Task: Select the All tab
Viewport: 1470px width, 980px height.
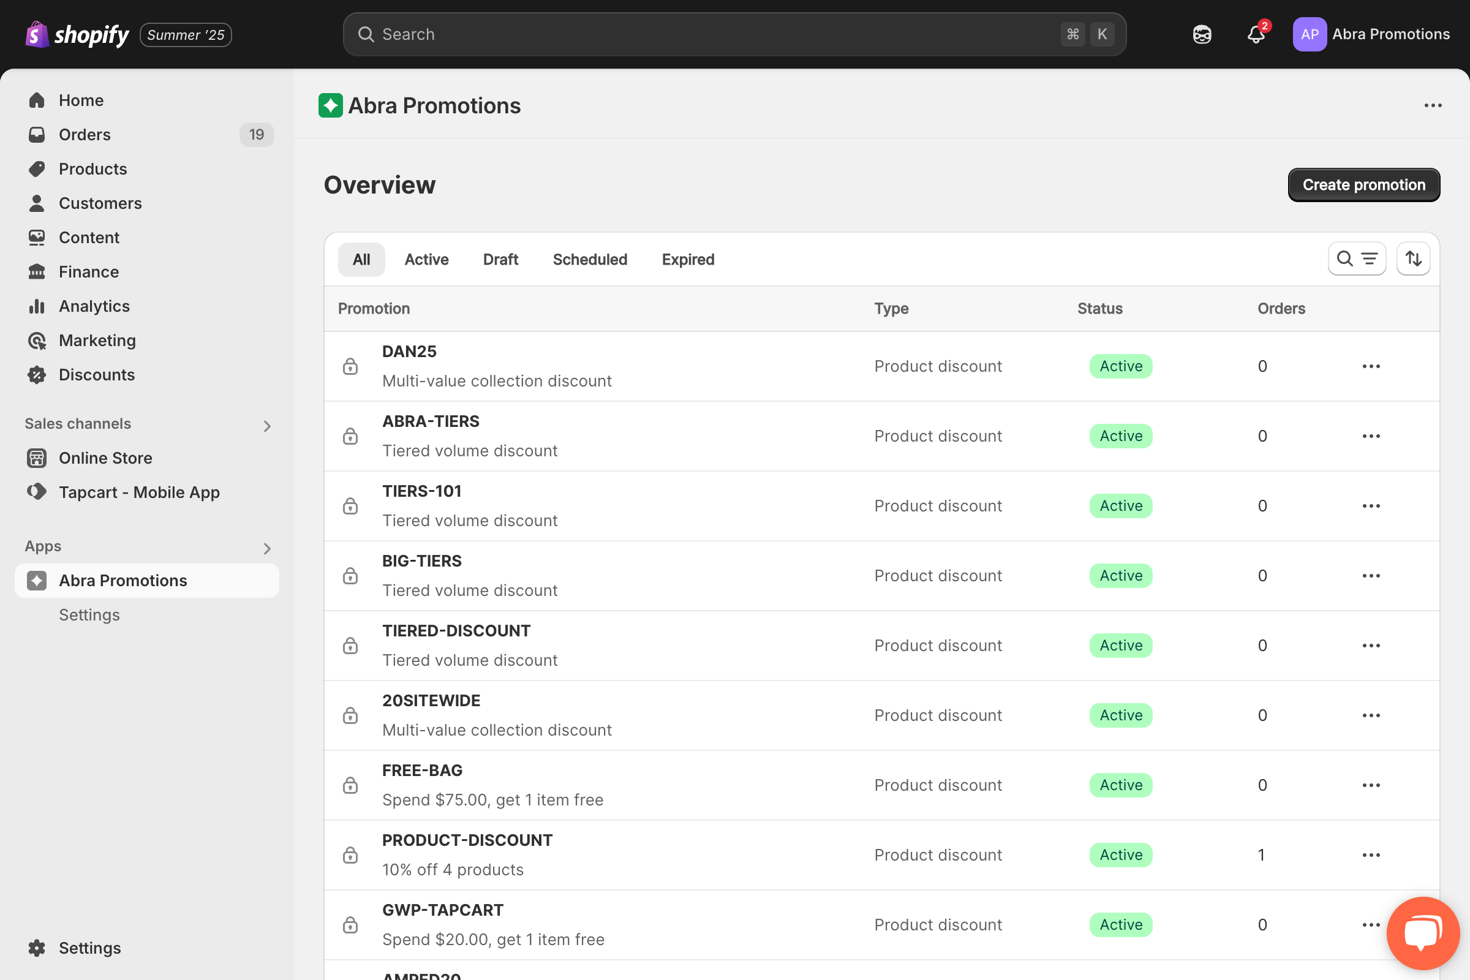Action: pos(361,259)
